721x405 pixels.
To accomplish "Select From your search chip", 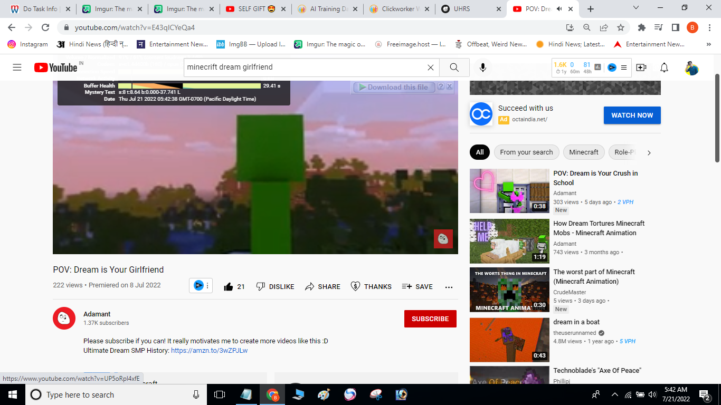I will (526, 152).
